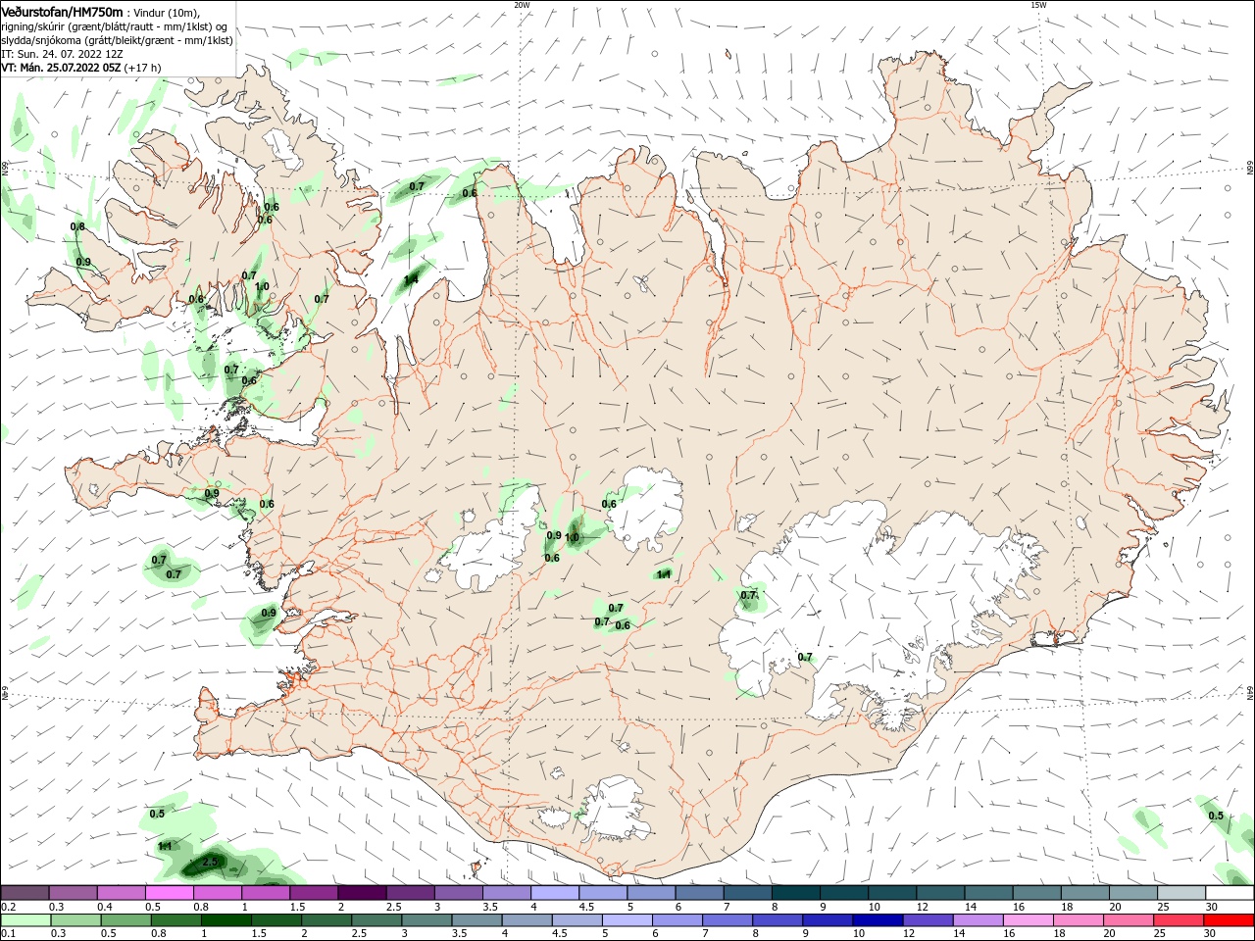Click the 'rigning/skúrir' legend description line
This screenshot has height=941, width=1255.
coord(114,26)
